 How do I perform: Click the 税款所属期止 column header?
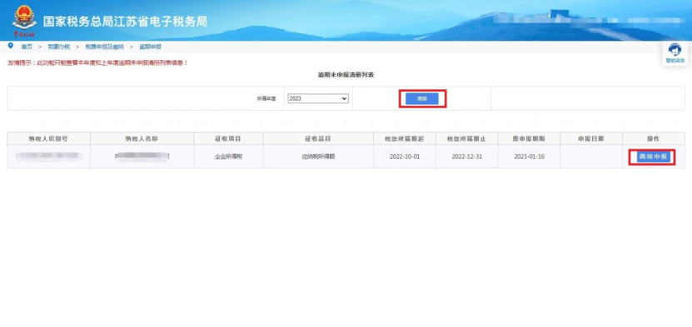(466, 139)
